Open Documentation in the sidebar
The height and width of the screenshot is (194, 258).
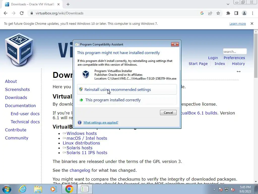[x=20, y=106]
